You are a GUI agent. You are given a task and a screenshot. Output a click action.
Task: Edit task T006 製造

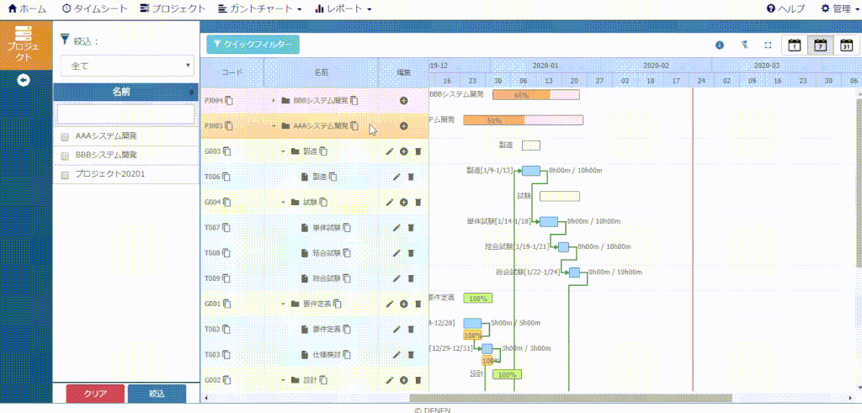pos(397,177)
